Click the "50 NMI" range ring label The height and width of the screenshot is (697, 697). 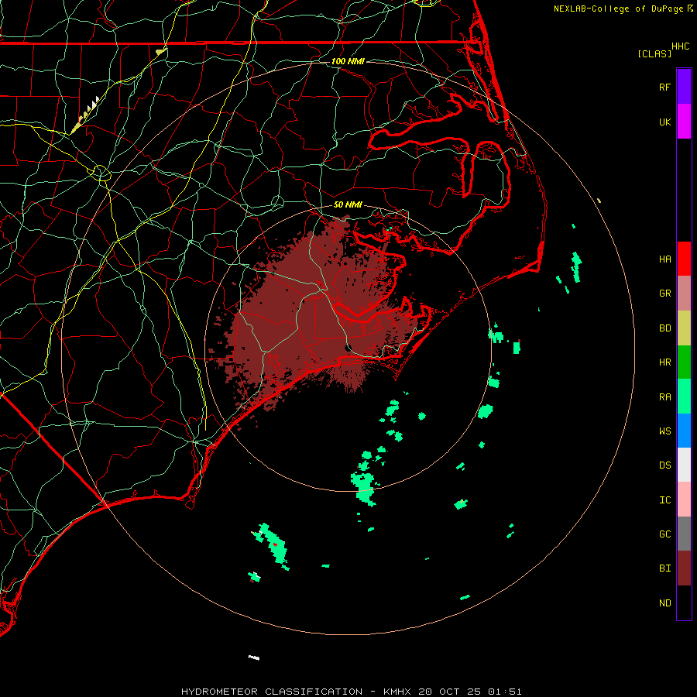[348, 204]
